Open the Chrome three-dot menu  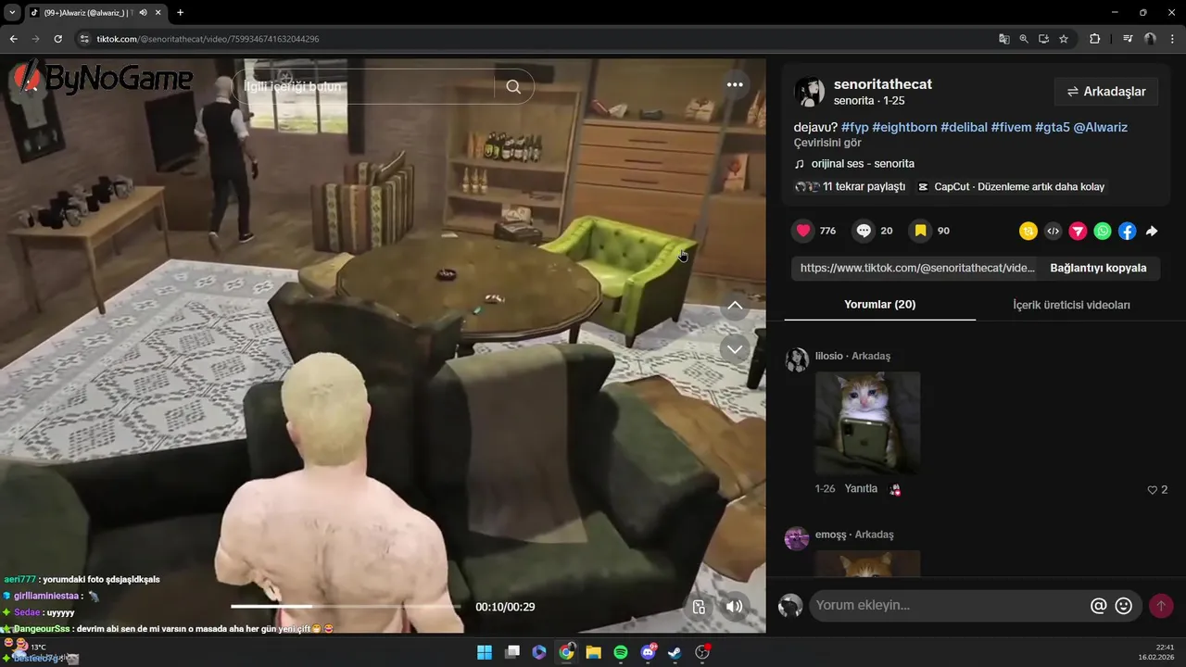(1172, 39)
